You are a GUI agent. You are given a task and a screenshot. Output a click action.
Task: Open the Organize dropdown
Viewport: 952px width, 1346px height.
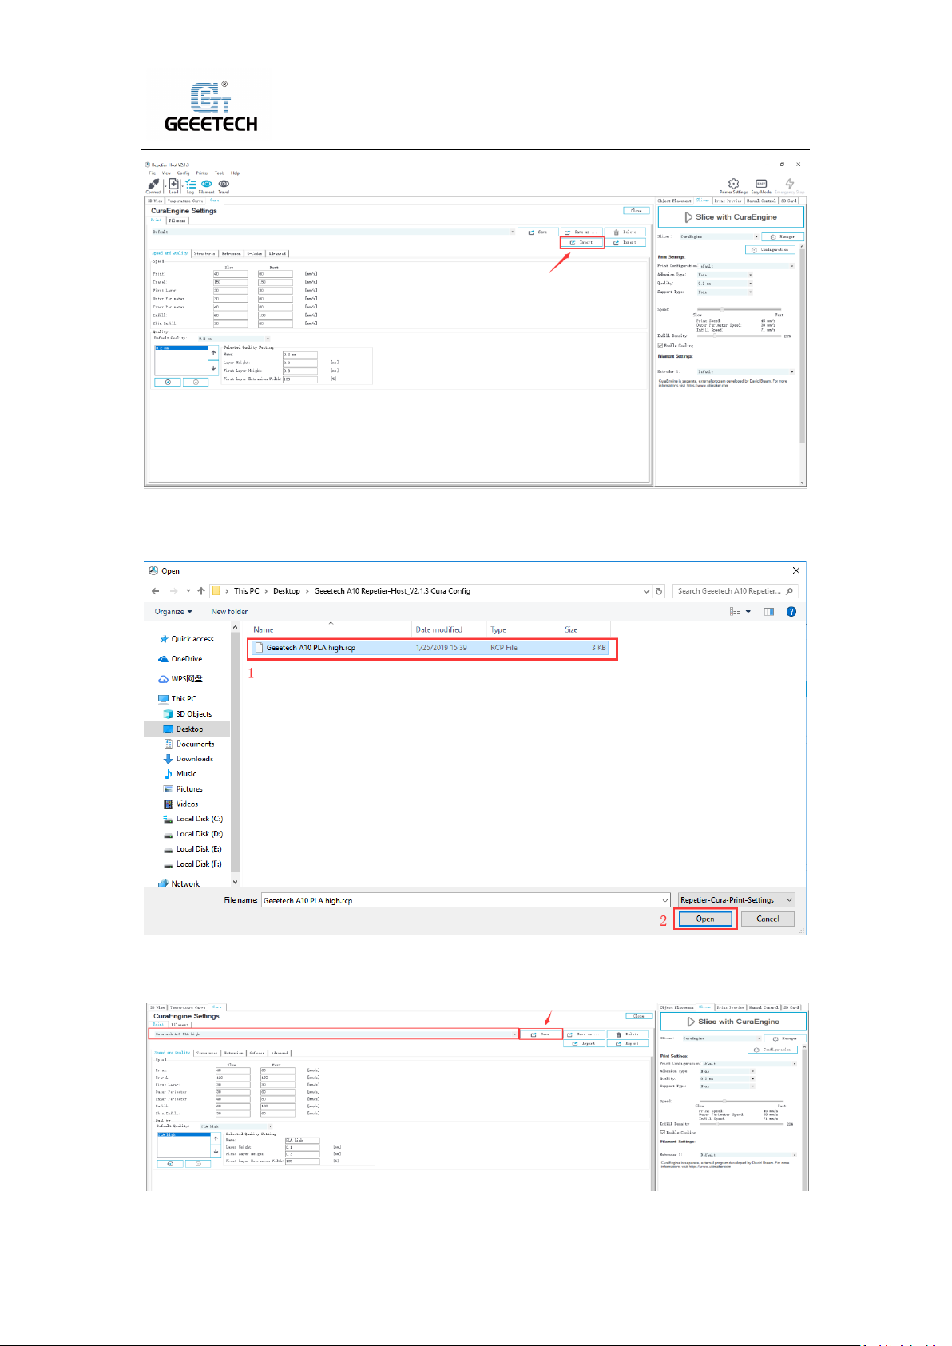tap(173, 612)
